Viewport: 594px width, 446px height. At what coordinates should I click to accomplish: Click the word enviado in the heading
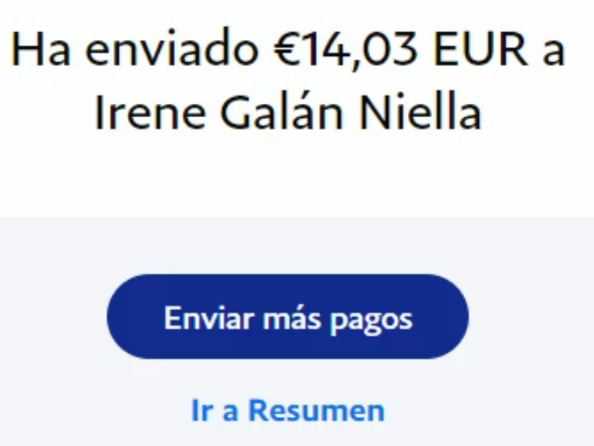tap(172, 50)
